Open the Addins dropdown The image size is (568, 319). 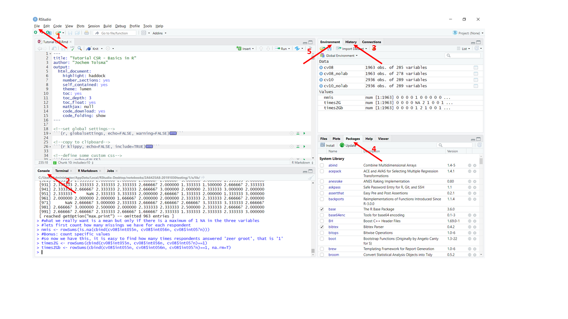click(x=159, y=33)
